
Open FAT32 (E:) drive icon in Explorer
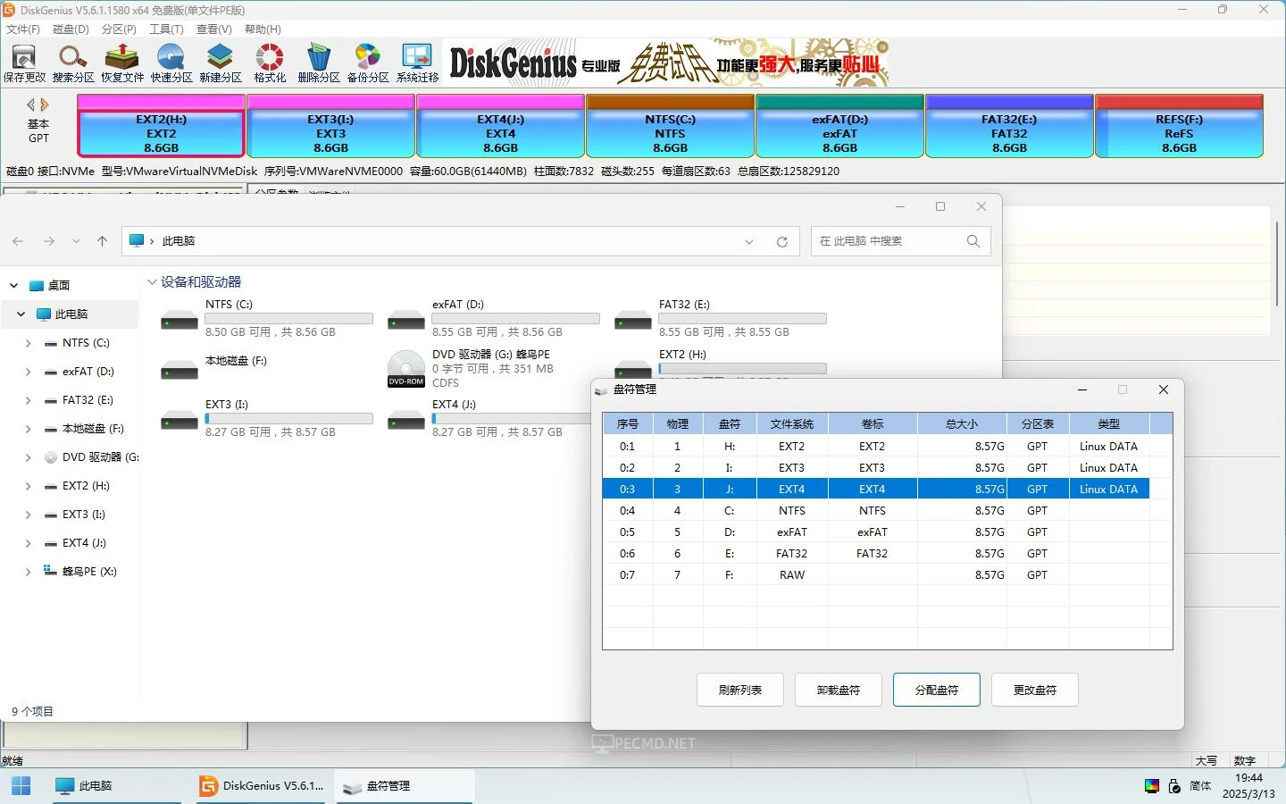(x=633, y=320)
